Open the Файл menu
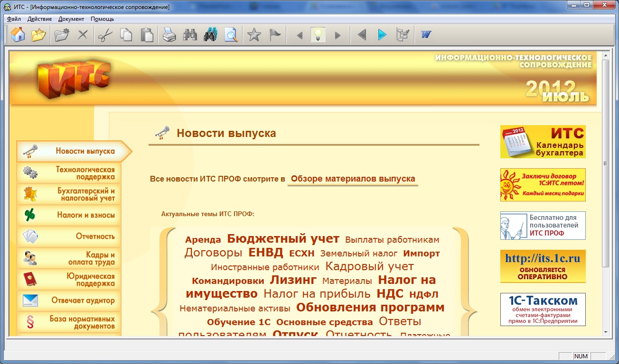The width and height of the screenshot is (619, 364). pos(14,19)
